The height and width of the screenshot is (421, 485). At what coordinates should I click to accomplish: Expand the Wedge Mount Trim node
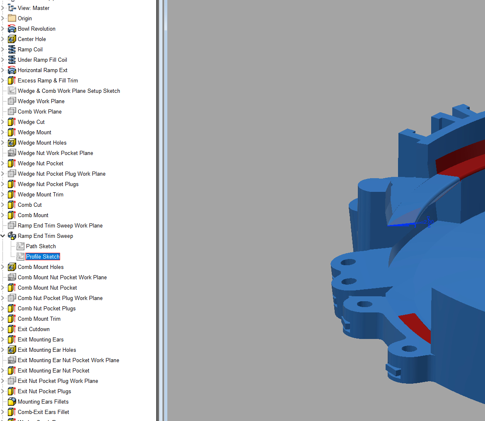point(3,194)
